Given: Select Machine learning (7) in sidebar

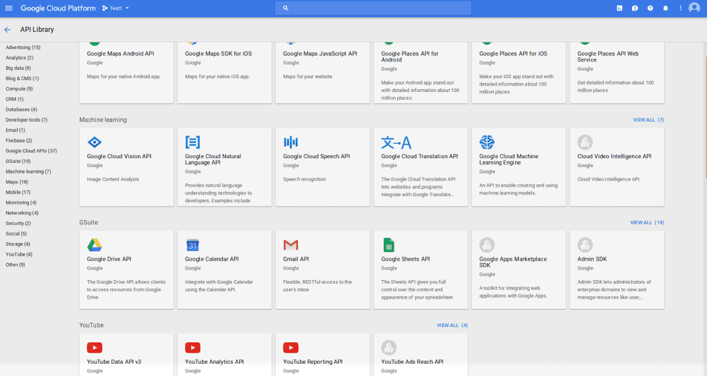Looking at the screenshot, I should tap(28, 172).
